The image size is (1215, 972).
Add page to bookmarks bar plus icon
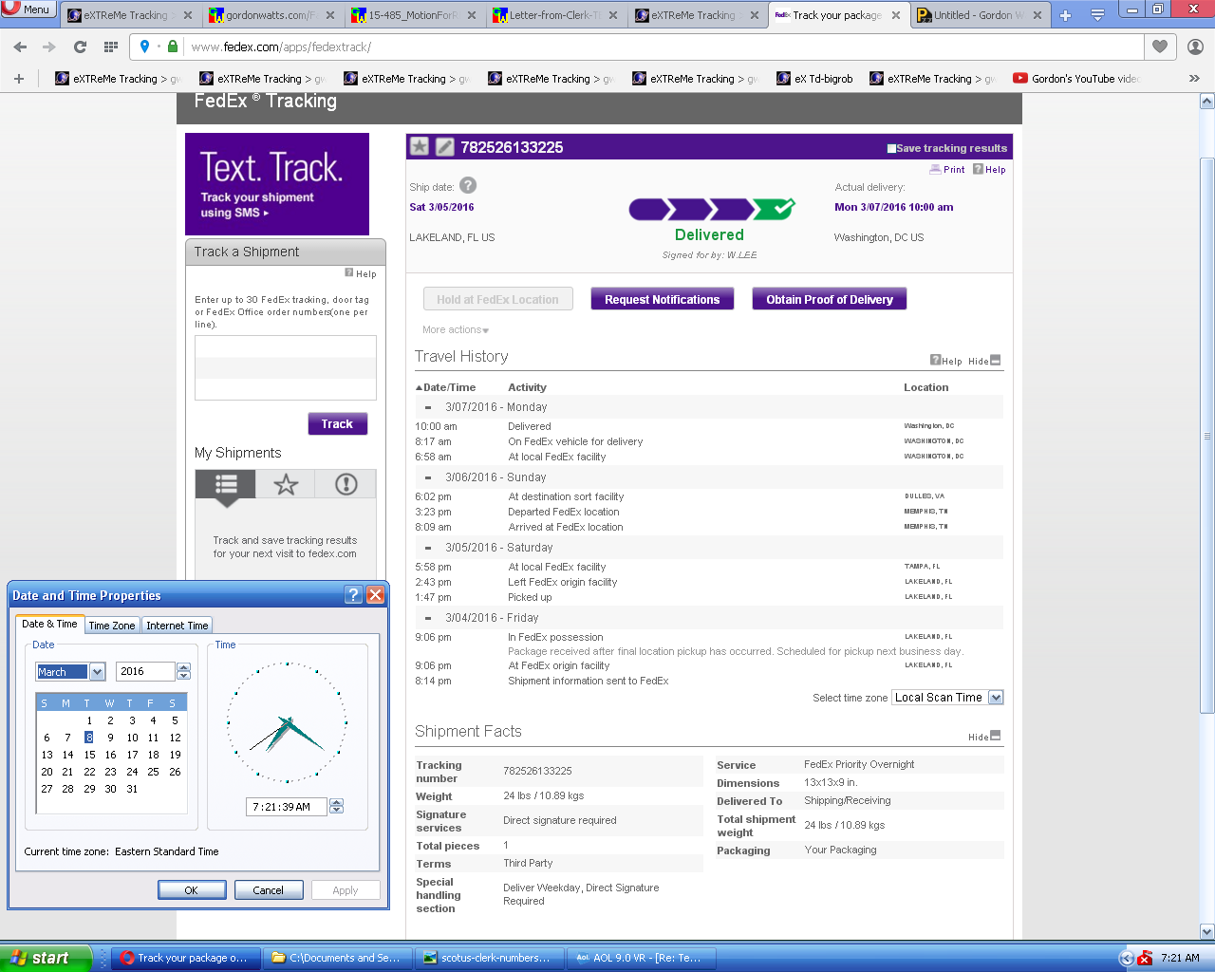coord(19,79)
